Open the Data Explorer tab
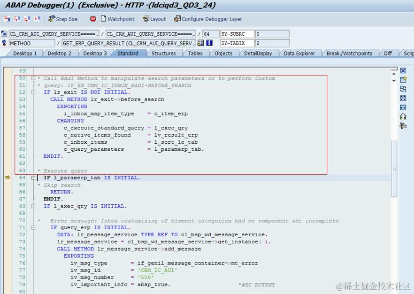 click(299, 54)
